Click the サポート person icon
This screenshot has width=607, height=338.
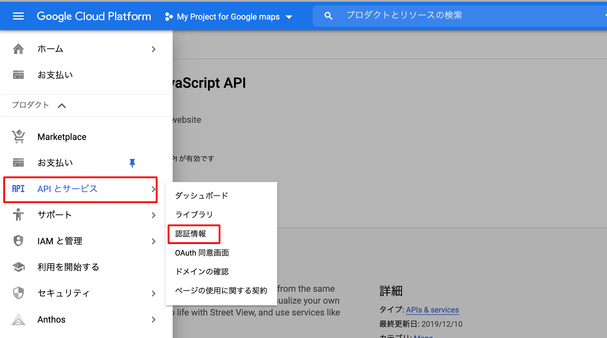tap(18, 215)
